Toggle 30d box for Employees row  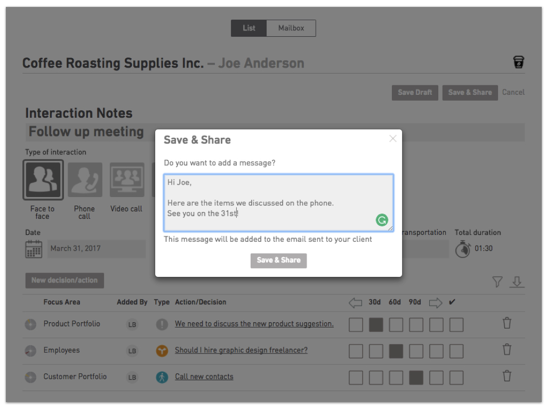point(376,351)
